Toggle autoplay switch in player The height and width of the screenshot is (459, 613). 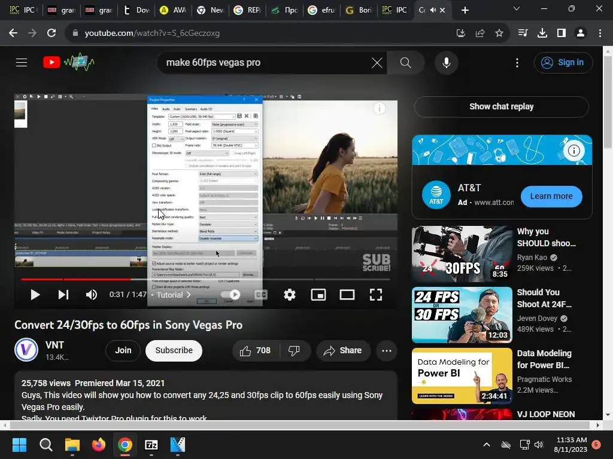tap(230, 295)
